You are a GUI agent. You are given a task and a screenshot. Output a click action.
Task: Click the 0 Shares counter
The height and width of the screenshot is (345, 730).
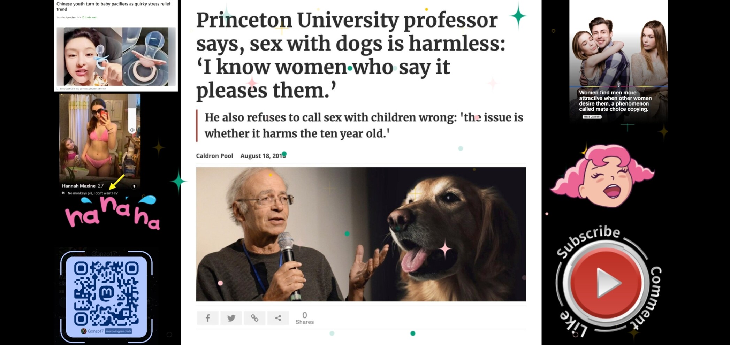tap(304, 318)
